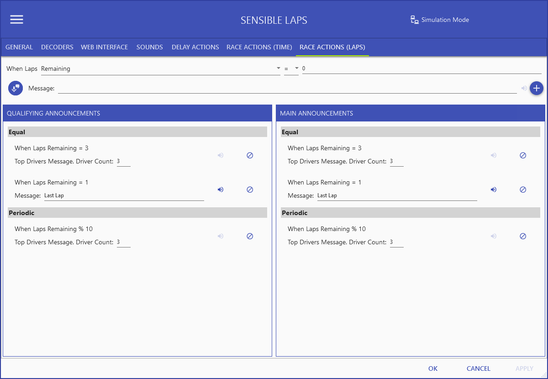
Task: Click speaker icon for Qualifying Laps Remaining = 3
Action: pos(221,155)
